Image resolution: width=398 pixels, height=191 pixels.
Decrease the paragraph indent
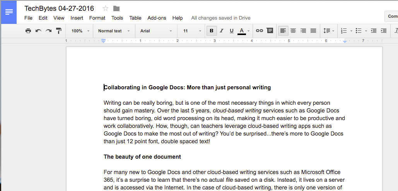(373, 31)
